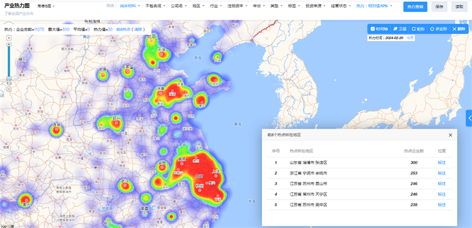Click the 读取 button
Screen dimensions: 472x228
459,7
